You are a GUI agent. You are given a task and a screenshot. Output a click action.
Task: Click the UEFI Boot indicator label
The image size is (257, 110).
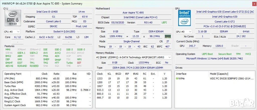(207, 54)
